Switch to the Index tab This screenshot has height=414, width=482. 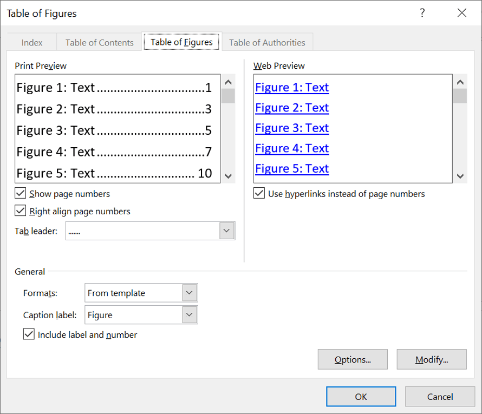pyautogui.click(x=31, y=42)
